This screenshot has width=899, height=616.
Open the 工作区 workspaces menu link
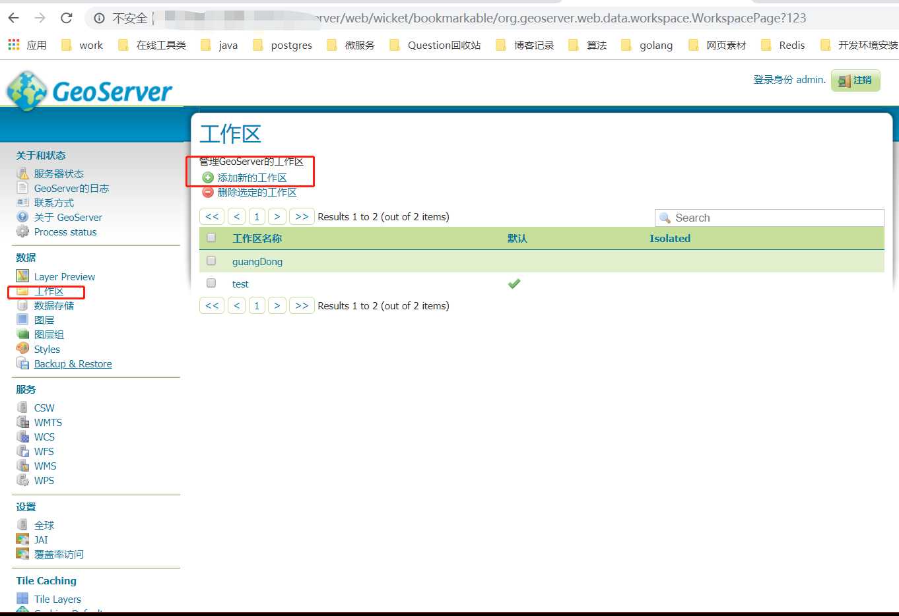point(49,291)
